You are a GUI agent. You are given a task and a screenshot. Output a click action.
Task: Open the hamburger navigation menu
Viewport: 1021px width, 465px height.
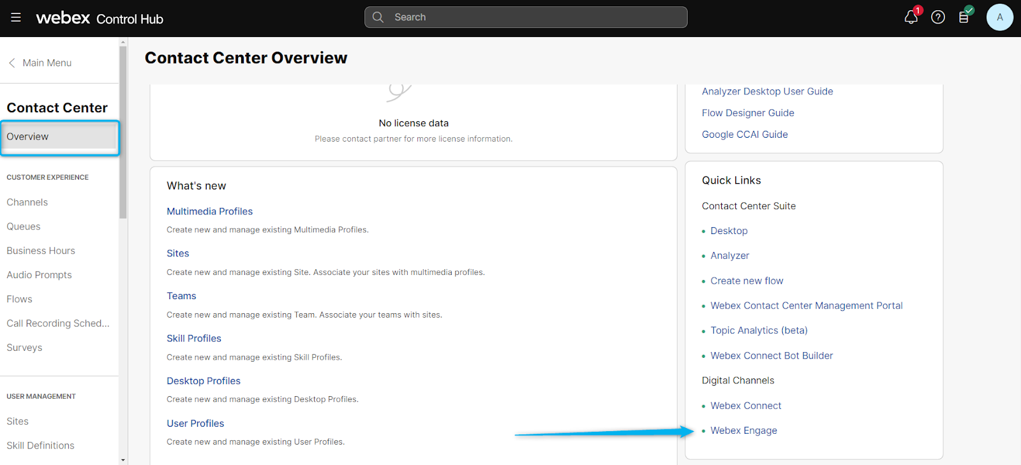(x=16, y=17)
